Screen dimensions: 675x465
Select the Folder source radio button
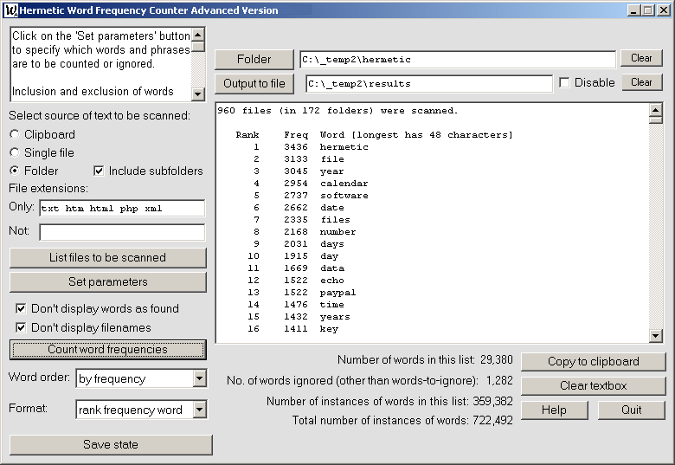point(15,171)
